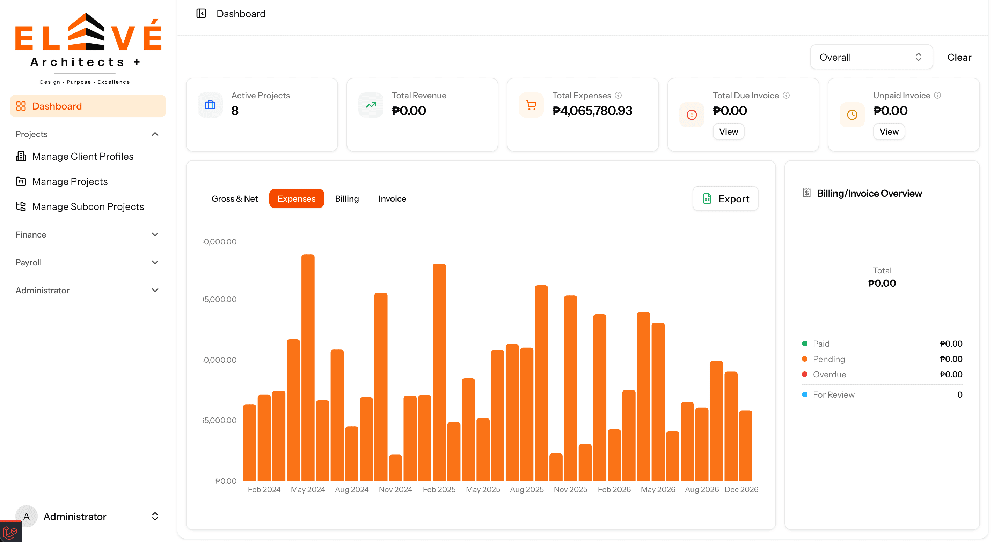Click the Feb 2025 expense bar
Image resolution: width=994 pixels, height=542 pixels.
[439, 372]
